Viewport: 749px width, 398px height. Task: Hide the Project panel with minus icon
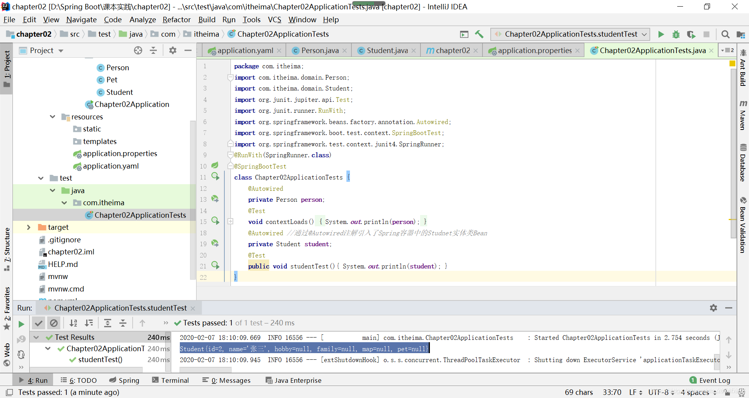pos(188,50)
